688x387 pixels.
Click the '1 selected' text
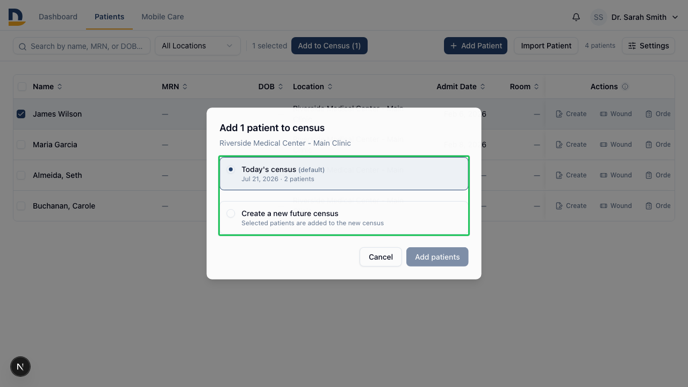(x=270, y=46)
